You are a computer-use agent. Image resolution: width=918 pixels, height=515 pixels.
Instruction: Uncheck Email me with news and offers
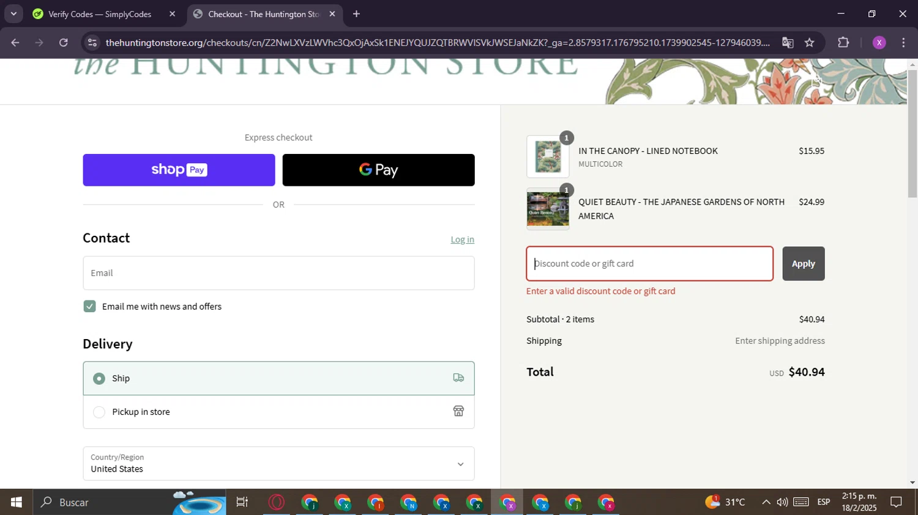90,307
